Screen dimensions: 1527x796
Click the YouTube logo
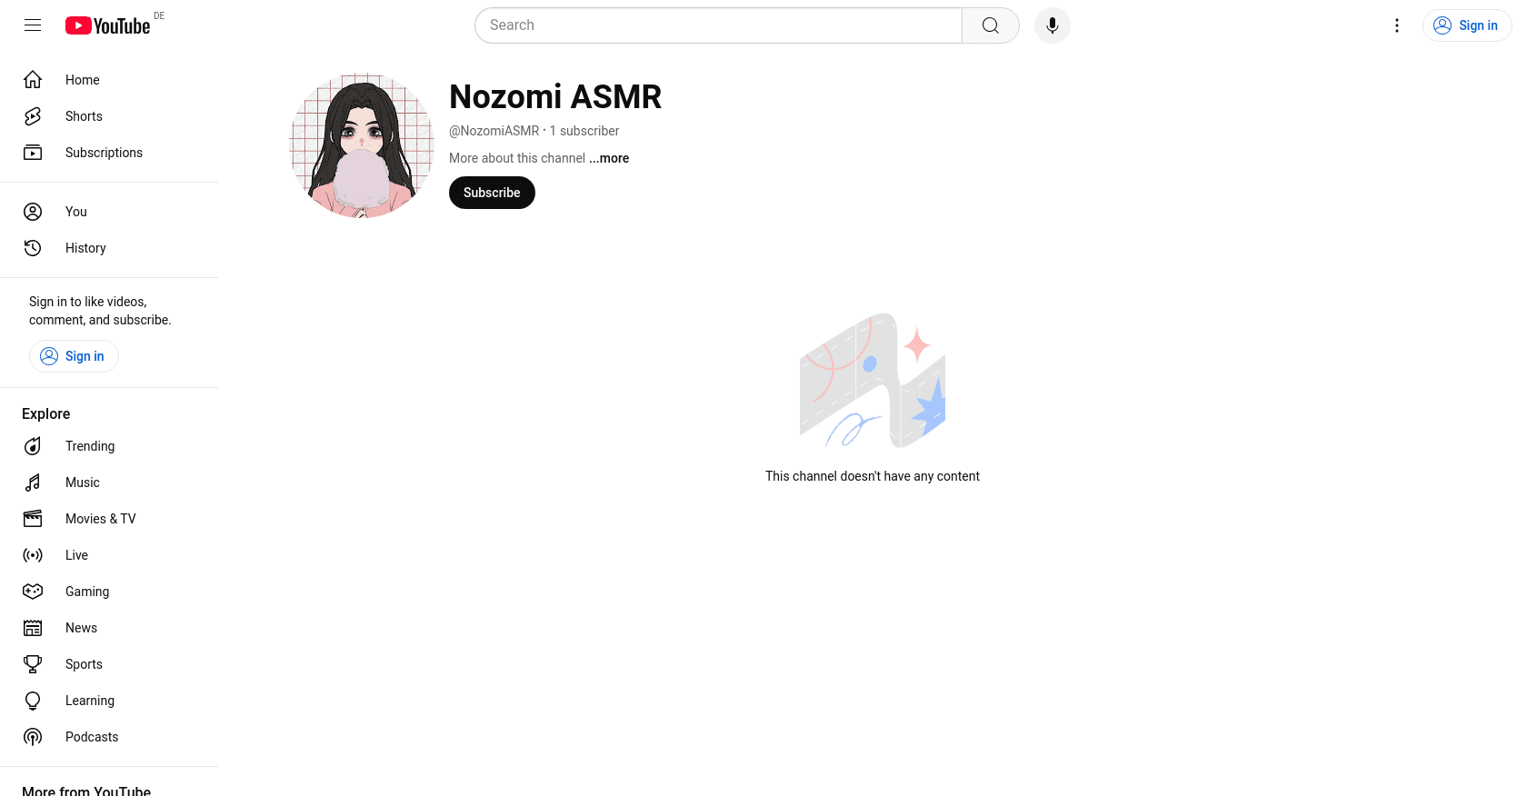coord(107,25)
